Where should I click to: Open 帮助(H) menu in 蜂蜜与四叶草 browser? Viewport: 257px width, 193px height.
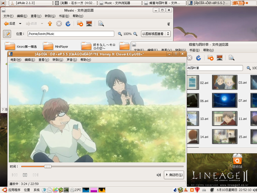pyautogui.click(x=209, y=50)
